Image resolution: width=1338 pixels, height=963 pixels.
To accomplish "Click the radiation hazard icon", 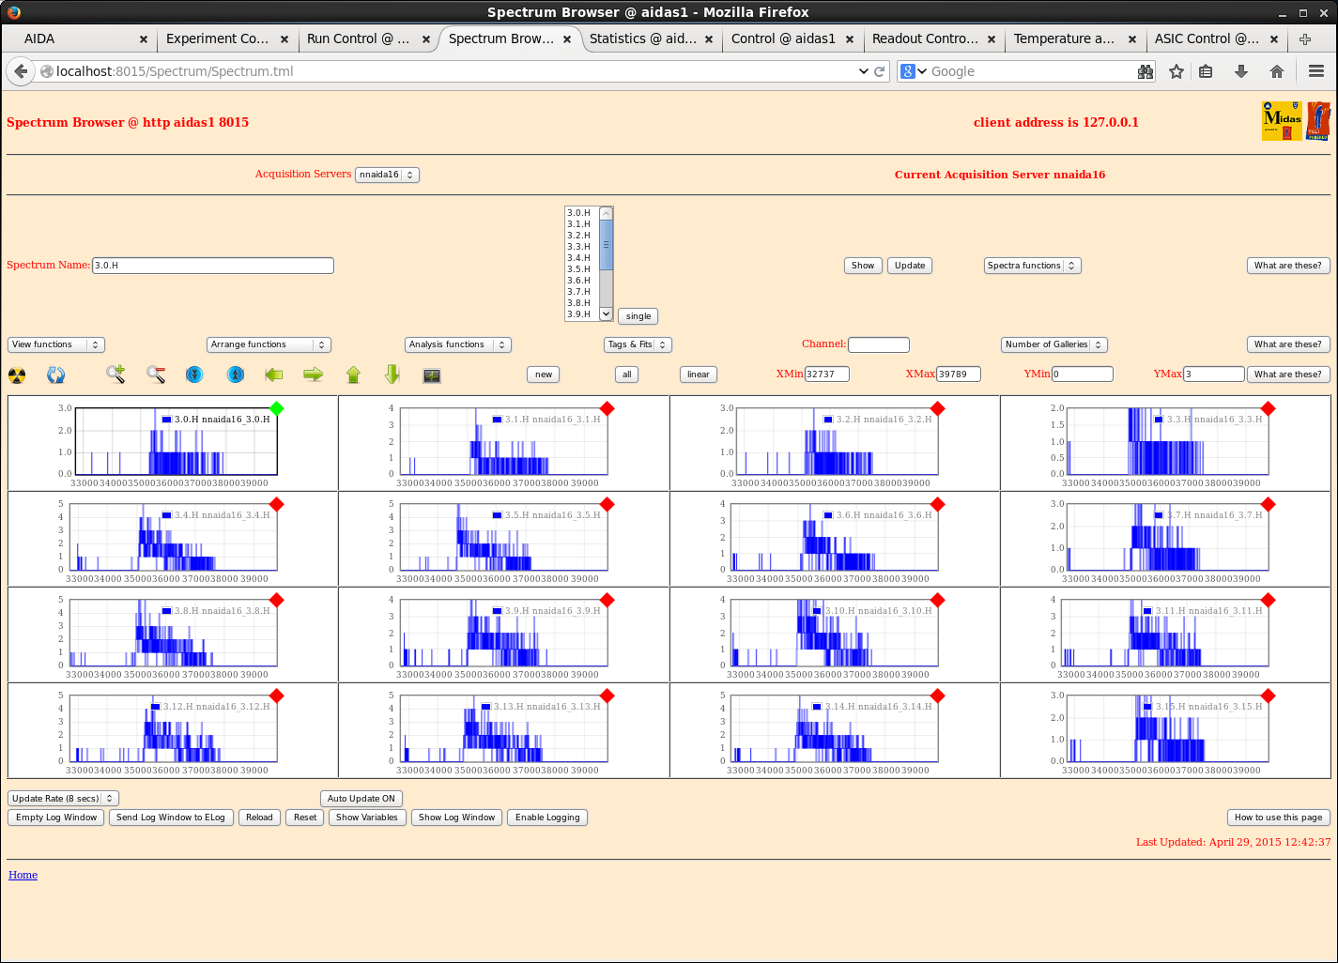I will tap(17, 375).
